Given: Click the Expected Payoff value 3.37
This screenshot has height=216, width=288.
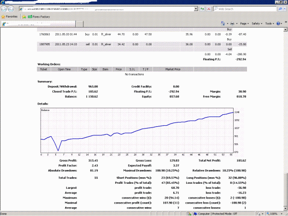Looking at the screenshot, I should [x=176, y=165].
